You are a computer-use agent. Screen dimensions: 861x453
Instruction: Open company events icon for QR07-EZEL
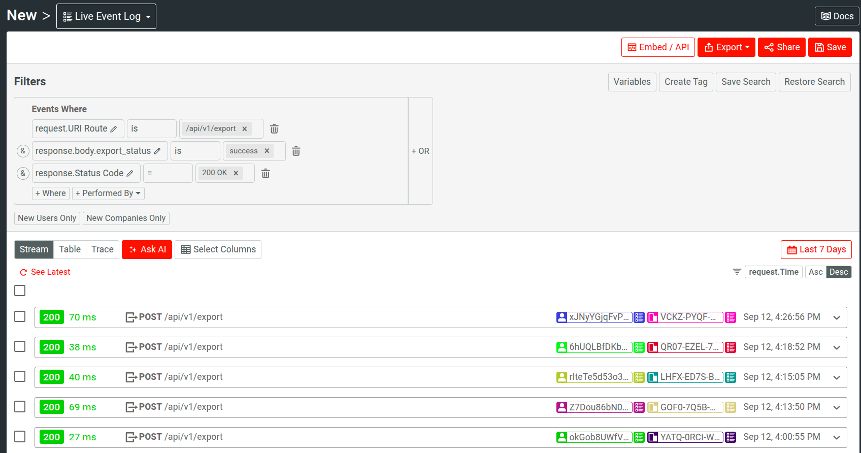pyautogui.click(x=731, y=347)
